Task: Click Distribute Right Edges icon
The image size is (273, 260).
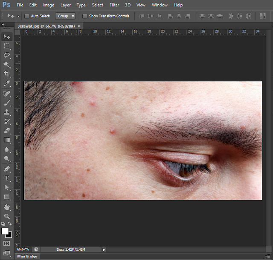Action: coord(248,16)
